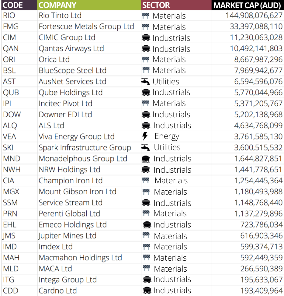Click the Utilities tap icon for Spark Infrastructure
Viewport: 284px width, 296px height.
point(145,147)
